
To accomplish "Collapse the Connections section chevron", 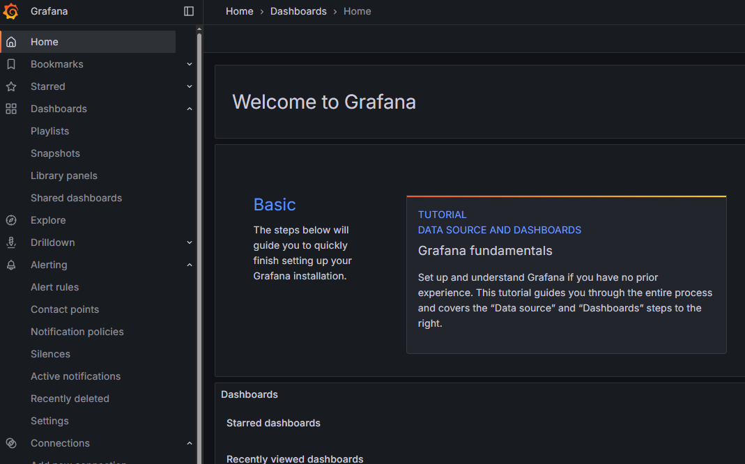I will click(x=190, y=443).
